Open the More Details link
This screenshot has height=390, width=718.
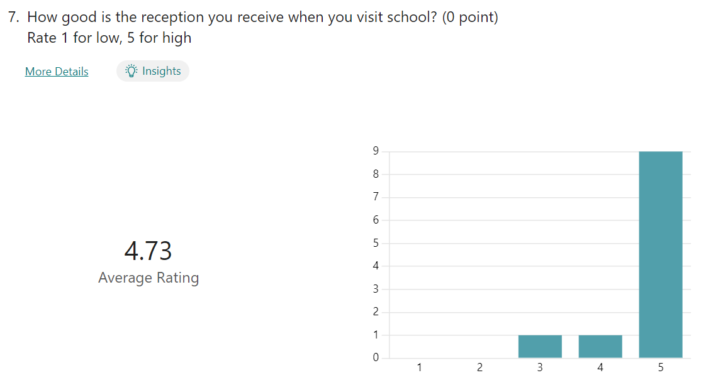pos(57,72)
